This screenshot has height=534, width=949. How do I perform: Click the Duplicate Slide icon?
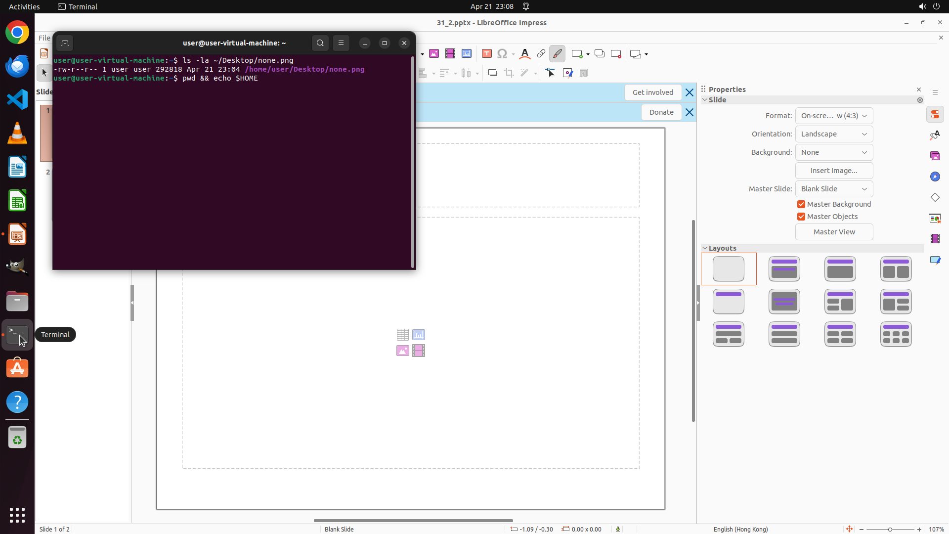coord(600,54)
